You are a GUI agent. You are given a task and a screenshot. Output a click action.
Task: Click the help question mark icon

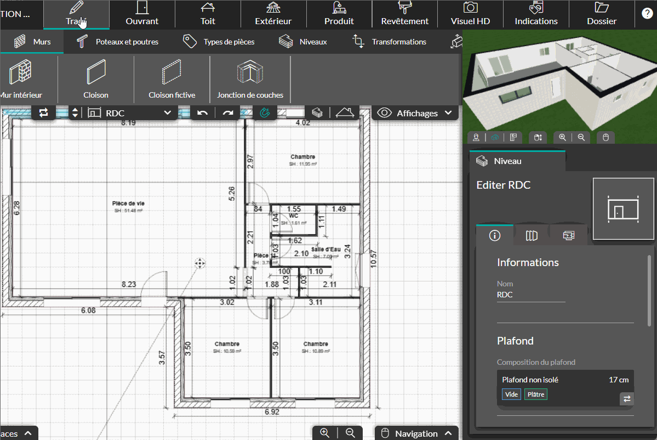coord(647,14)
